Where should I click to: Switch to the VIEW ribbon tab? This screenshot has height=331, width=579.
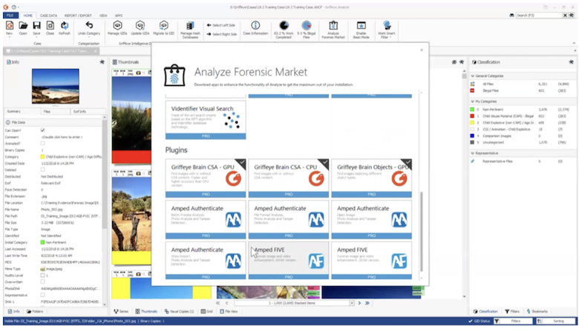pos(103,16)
